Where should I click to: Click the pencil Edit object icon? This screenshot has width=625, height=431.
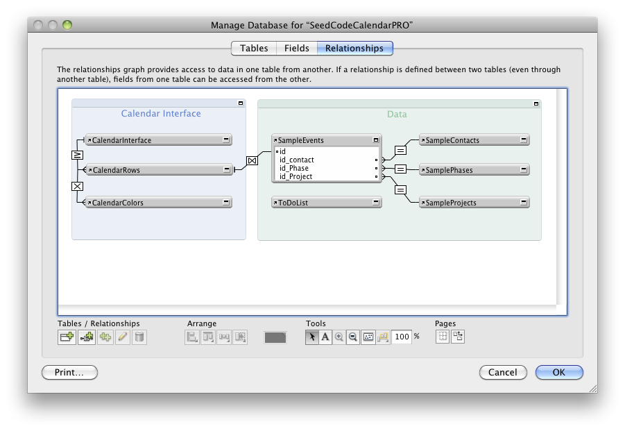click(122, 337)
